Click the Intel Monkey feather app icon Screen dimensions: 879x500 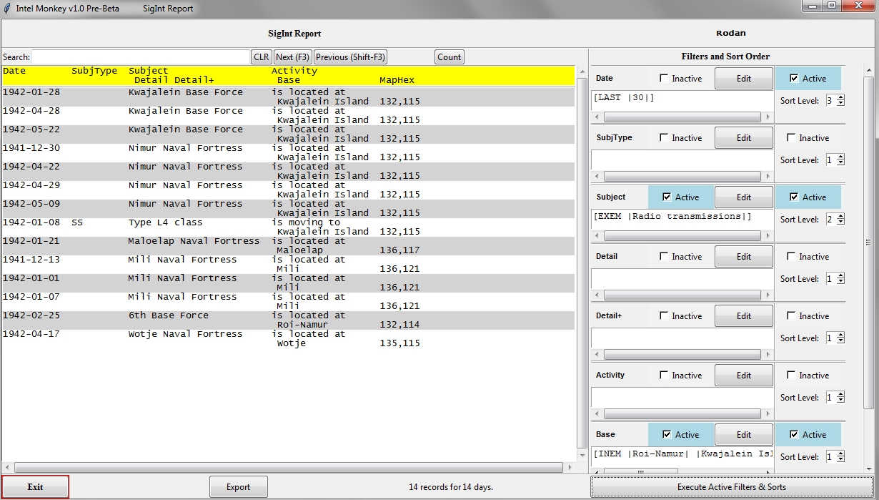pos(7,8)
